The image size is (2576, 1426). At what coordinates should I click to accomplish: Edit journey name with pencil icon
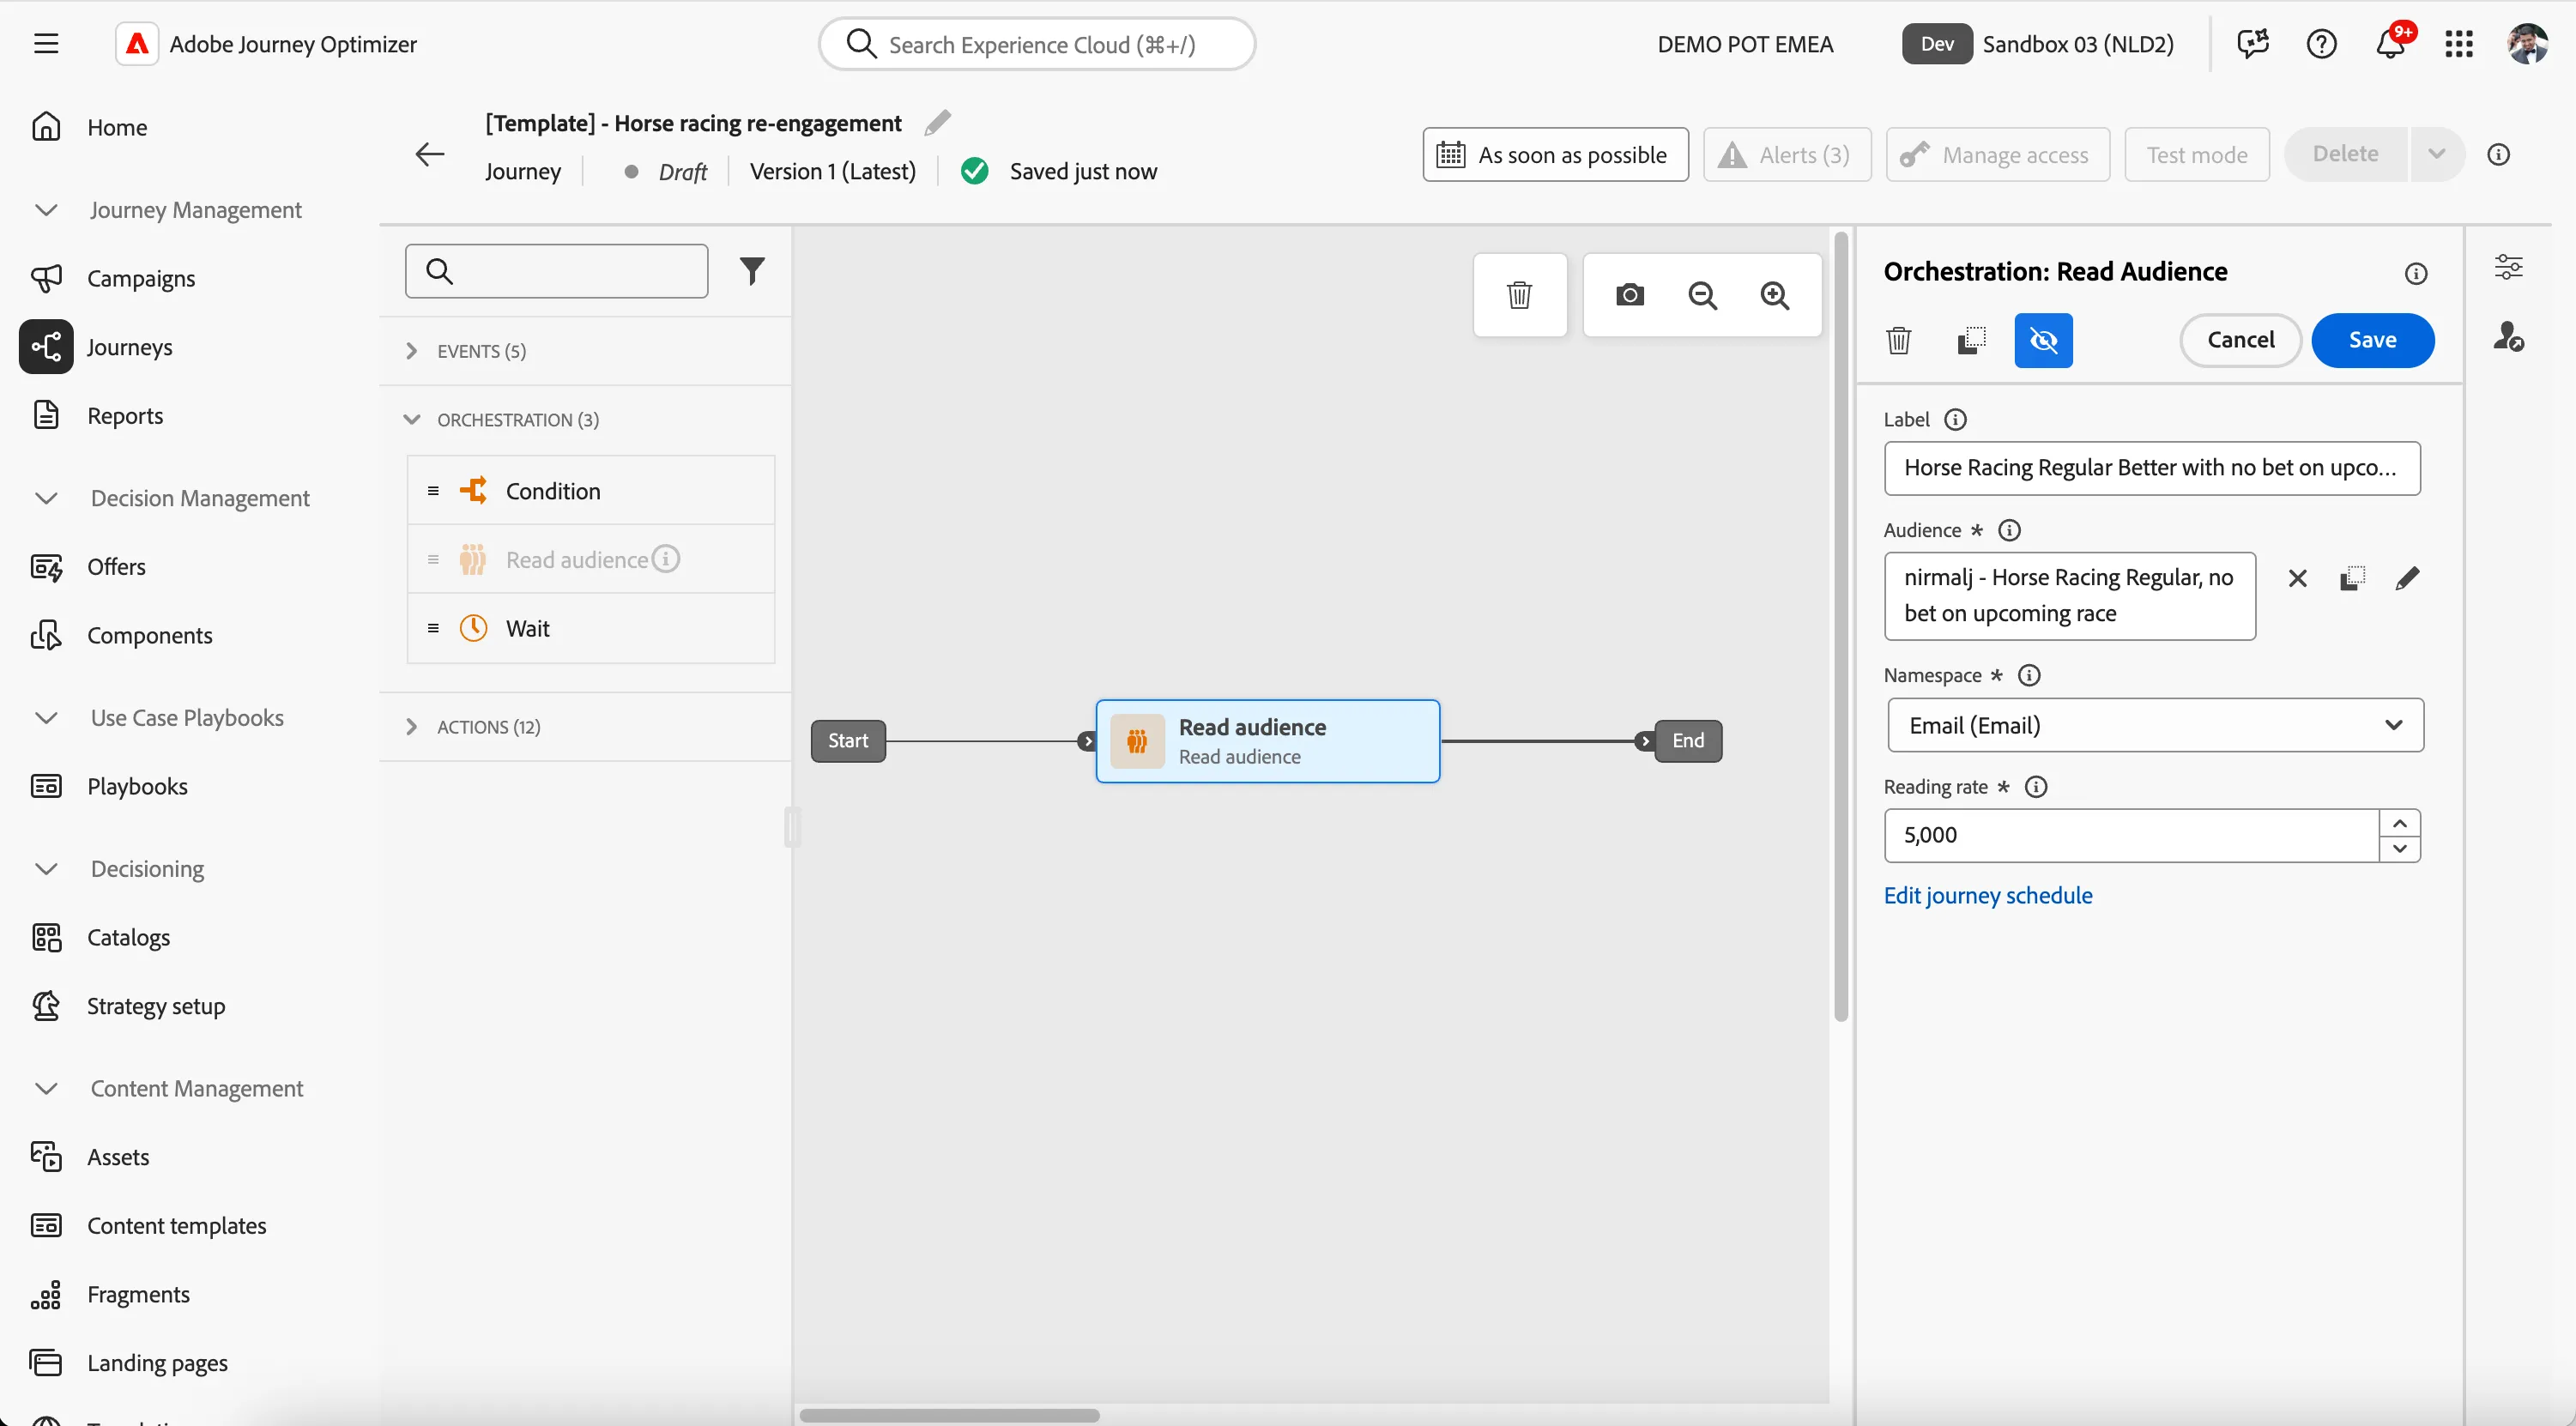[937, 123]
